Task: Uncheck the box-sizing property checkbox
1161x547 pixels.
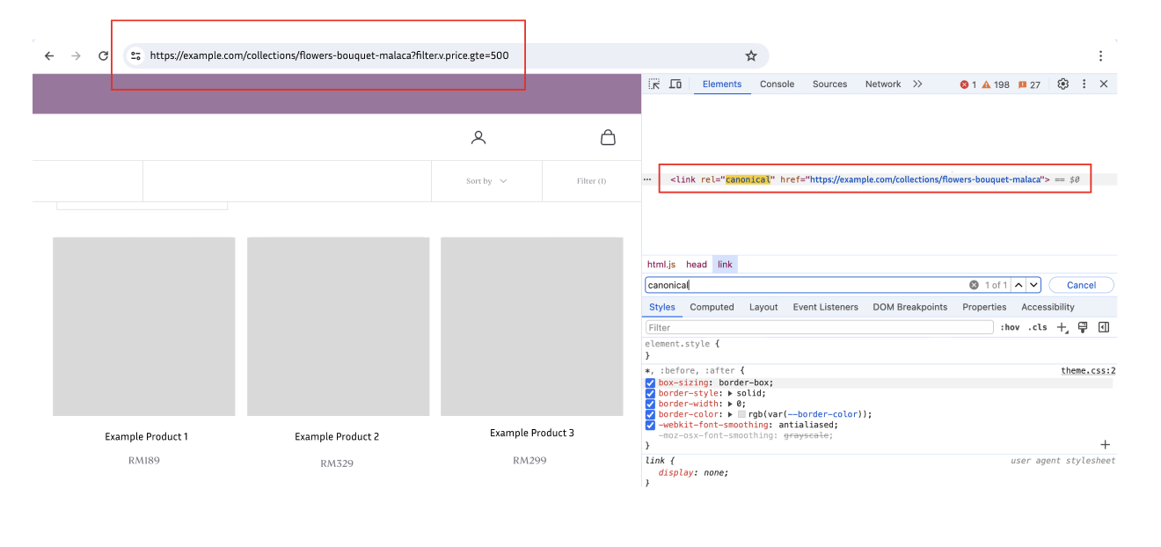Action: pyautogui.click(x=650, y=383)
